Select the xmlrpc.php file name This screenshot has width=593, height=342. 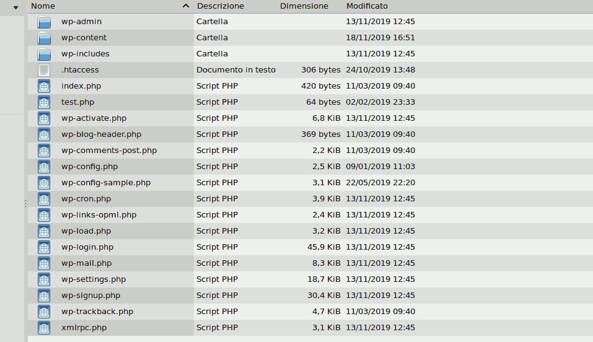point(84,328)
